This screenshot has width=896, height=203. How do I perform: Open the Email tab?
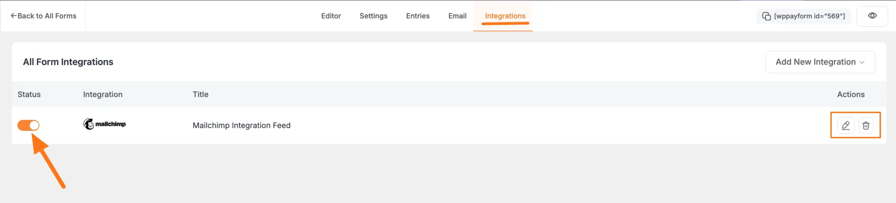click(457, 16)
